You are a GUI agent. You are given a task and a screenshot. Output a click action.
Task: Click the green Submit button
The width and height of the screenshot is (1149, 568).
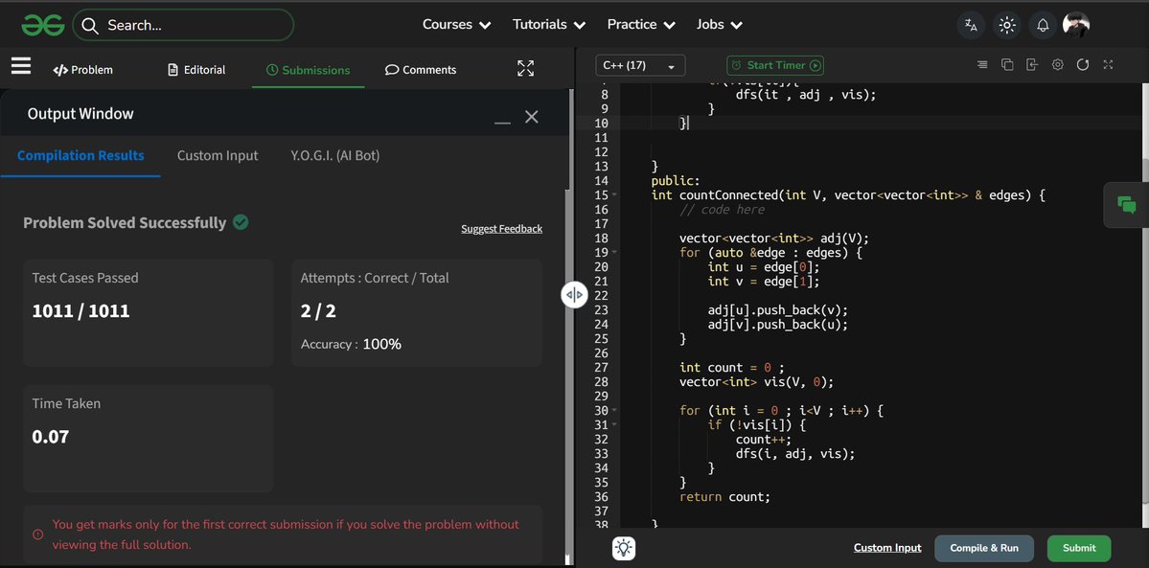point(1079,548)
